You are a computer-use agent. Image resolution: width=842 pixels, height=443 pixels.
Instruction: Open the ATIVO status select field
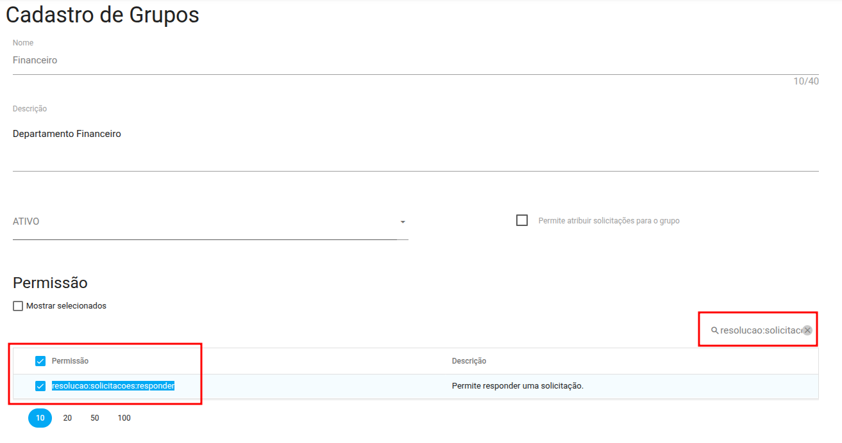tap(205, 221)
